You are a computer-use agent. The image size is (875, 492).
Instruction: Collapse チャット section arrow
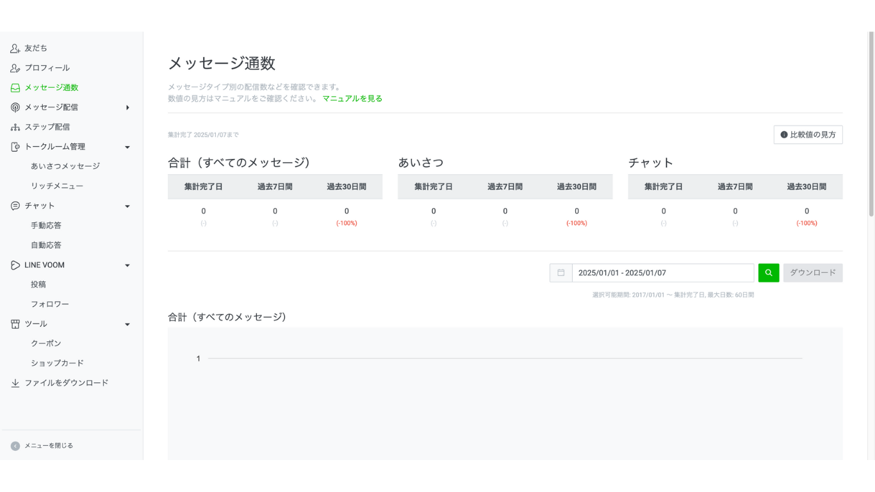127,206
